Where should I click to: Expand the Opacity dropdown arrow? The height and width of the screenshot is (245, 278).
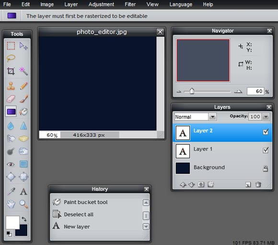266,117
